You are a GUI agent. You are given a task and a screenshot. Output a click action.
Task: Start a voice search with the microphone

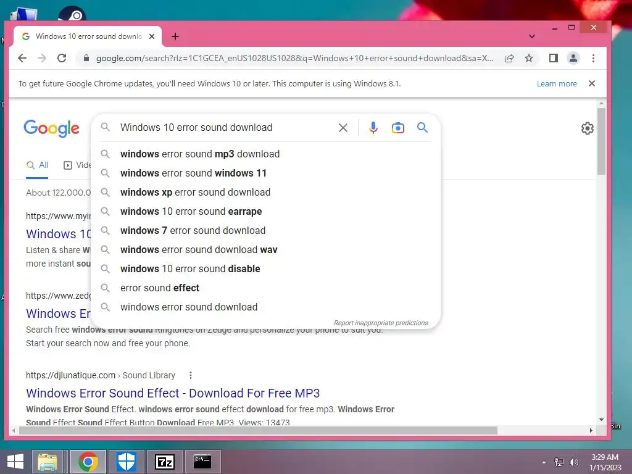tap(373, 128)
